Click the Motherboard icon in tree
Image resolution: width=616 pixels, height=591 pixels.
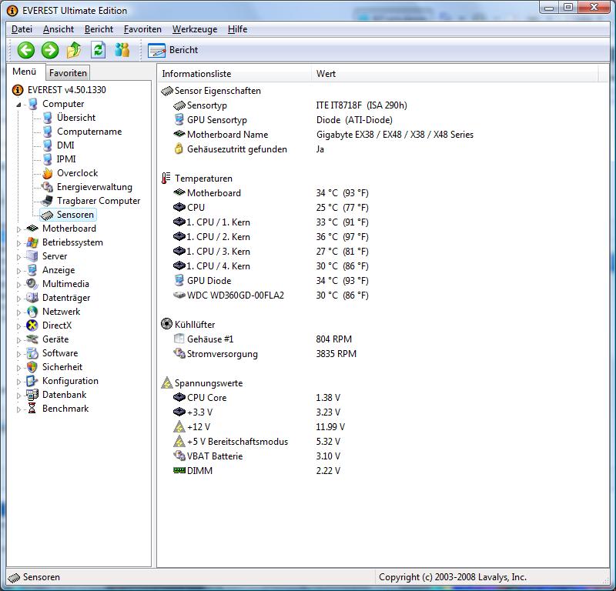[32, 229]
